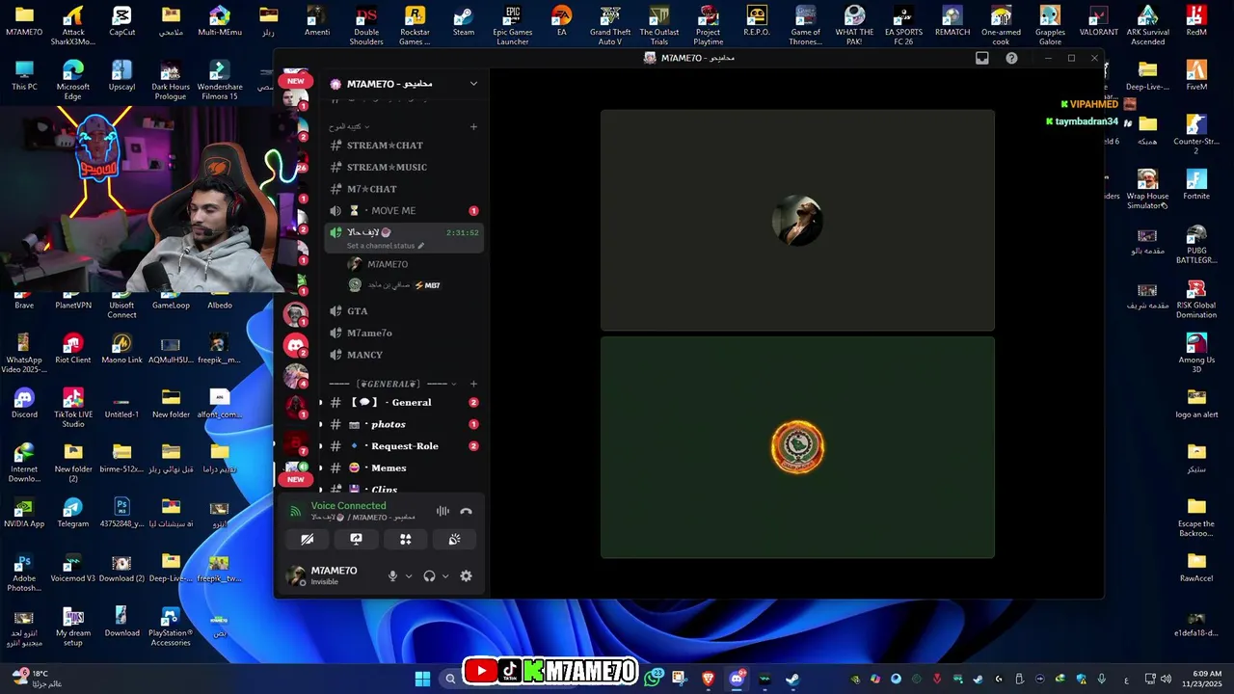Share your screen from voice panel

[x=356, y=540]
